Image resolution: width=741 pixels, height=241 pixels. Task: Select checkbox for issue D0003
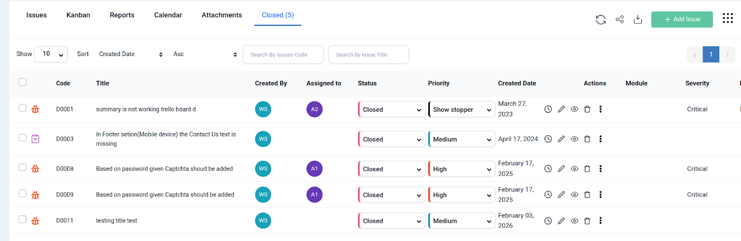[x=23, y=138]
